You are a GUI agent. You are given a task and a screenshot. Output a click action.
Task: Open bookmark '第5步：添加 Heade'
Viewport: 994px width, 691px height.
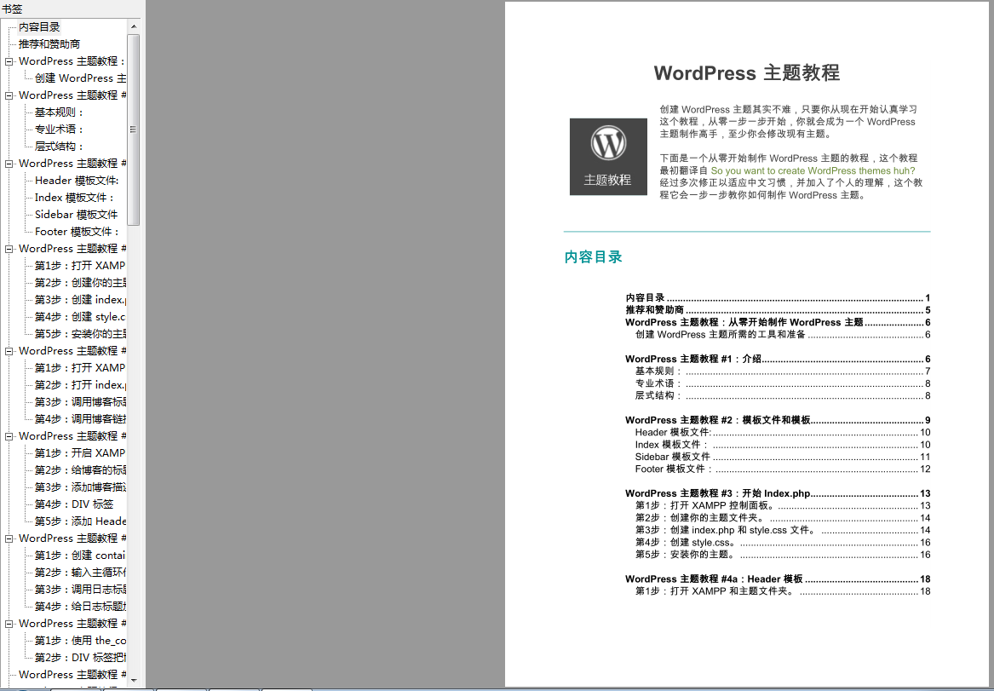pos(81,521)
